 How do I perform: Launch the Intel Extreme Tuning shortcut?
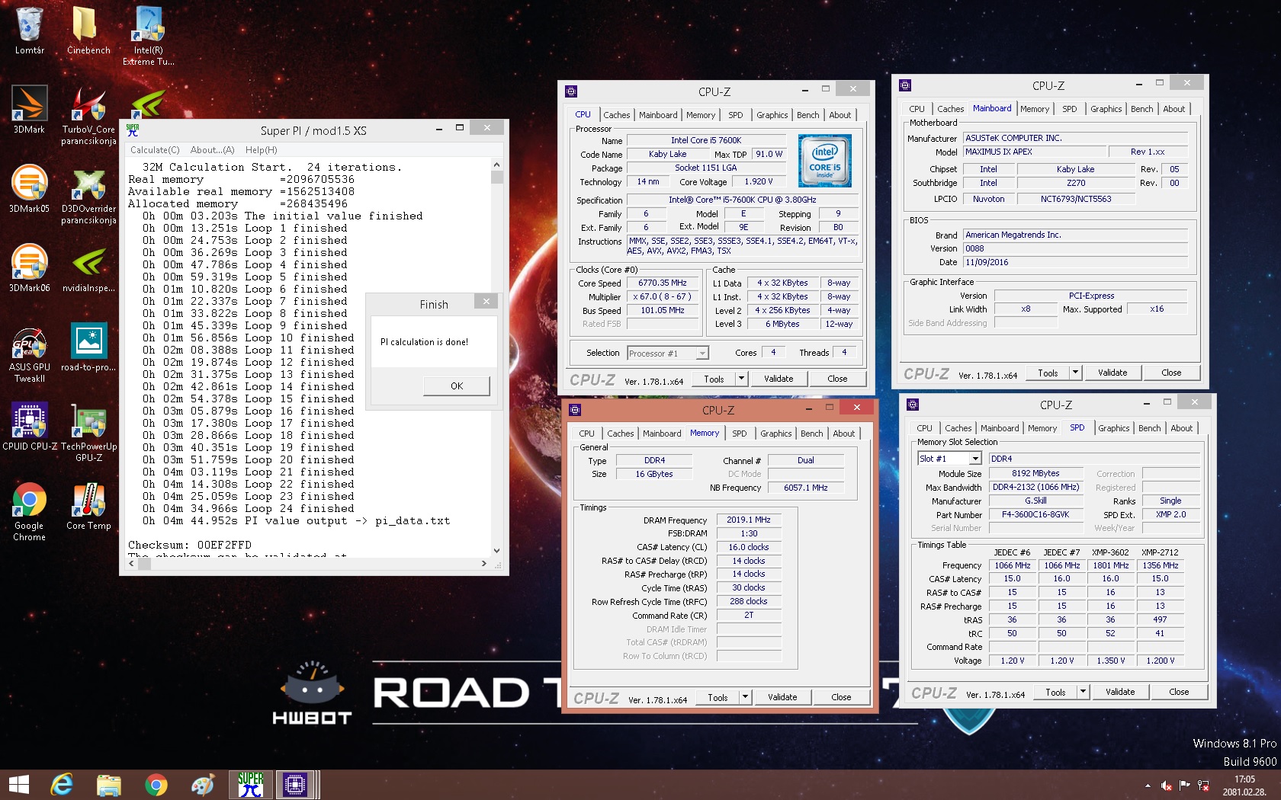coord(148,35)
